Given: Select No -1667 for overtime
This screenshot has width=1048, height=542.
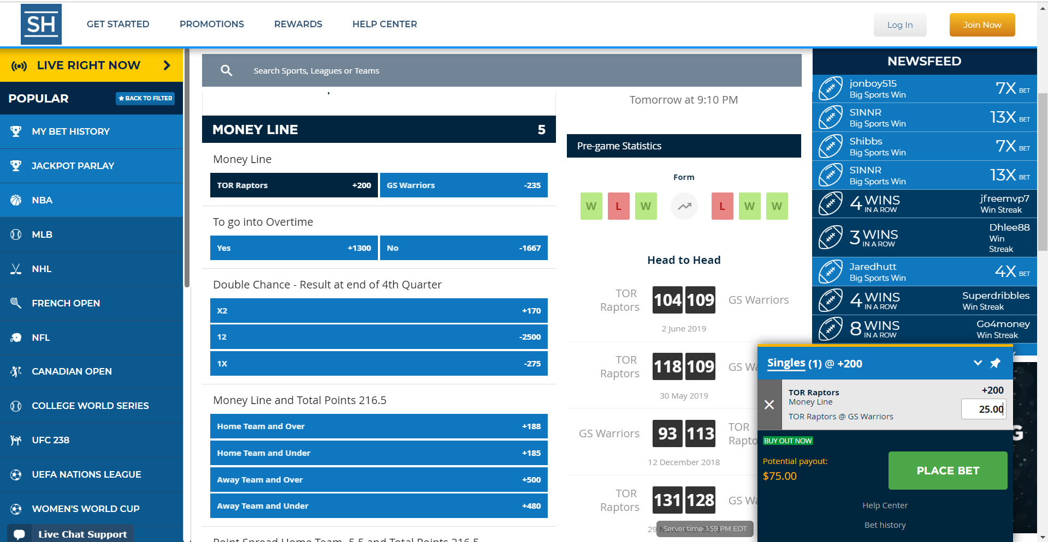Looking at the screenshot, I should click(464, 248).
